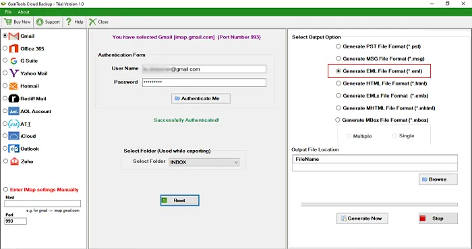Click the GainTools app logo in title bar
Viewport: 472px width, 249px height.
3,4
